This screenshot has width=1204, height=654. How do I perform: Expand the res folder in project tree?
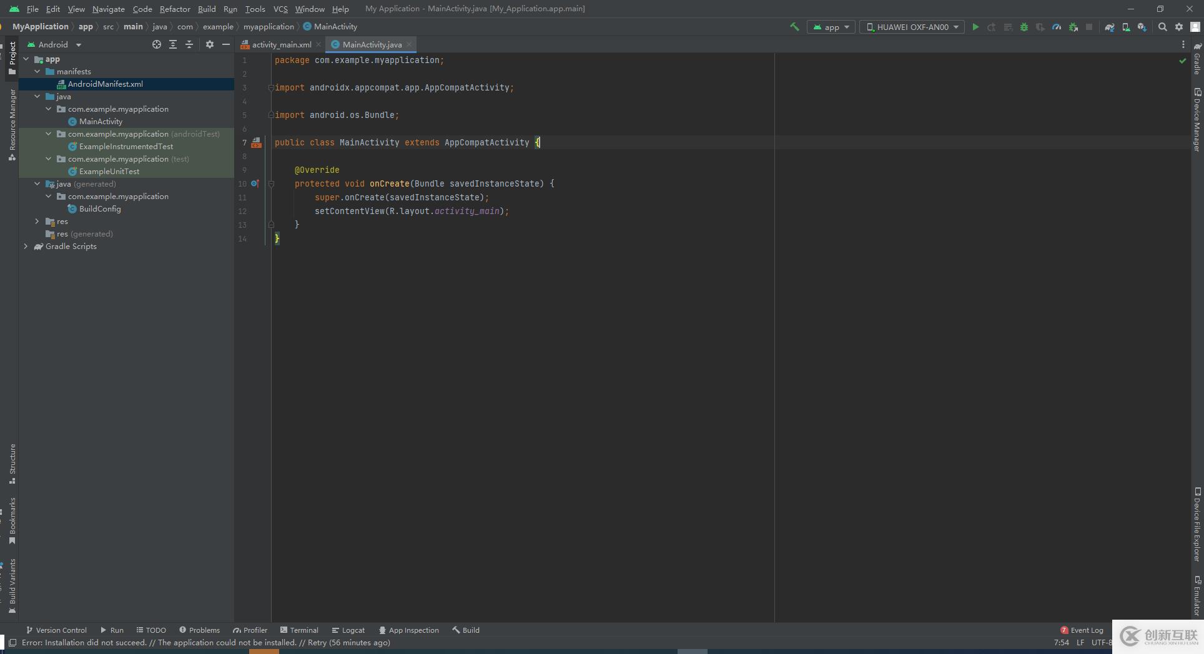37,222
